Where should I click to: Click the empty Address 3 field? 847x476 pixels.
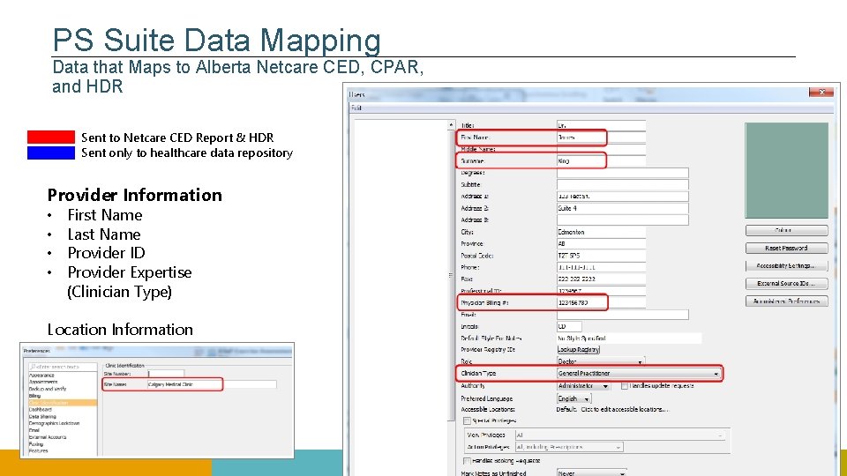click(622, 220)
